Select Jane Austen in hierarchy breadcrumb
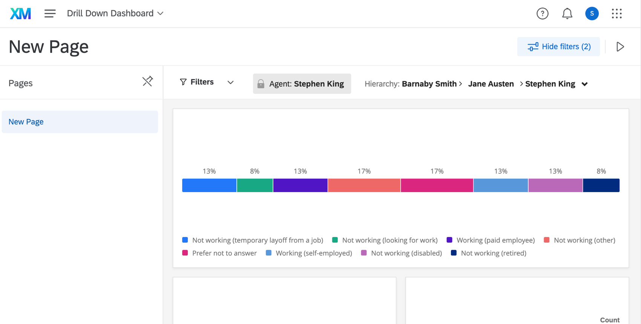641x324 pixels. pos(491,84)
